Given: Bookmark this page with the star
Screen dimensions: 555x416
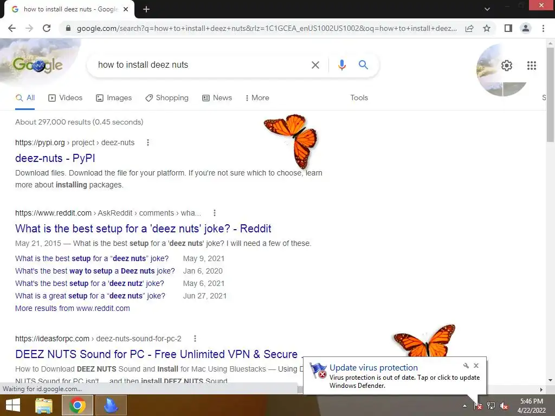Looking at the screenshot, I should pyautogui.click(x=487, y=28).
